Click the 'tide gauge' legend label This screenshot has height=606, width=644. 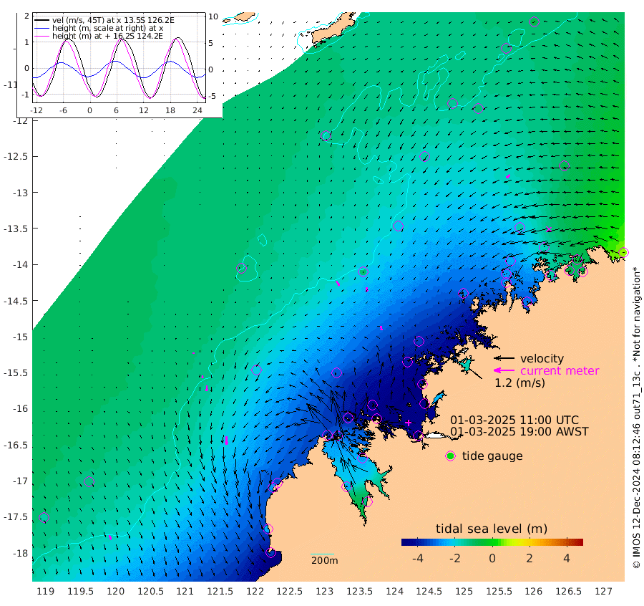point(492,456)
